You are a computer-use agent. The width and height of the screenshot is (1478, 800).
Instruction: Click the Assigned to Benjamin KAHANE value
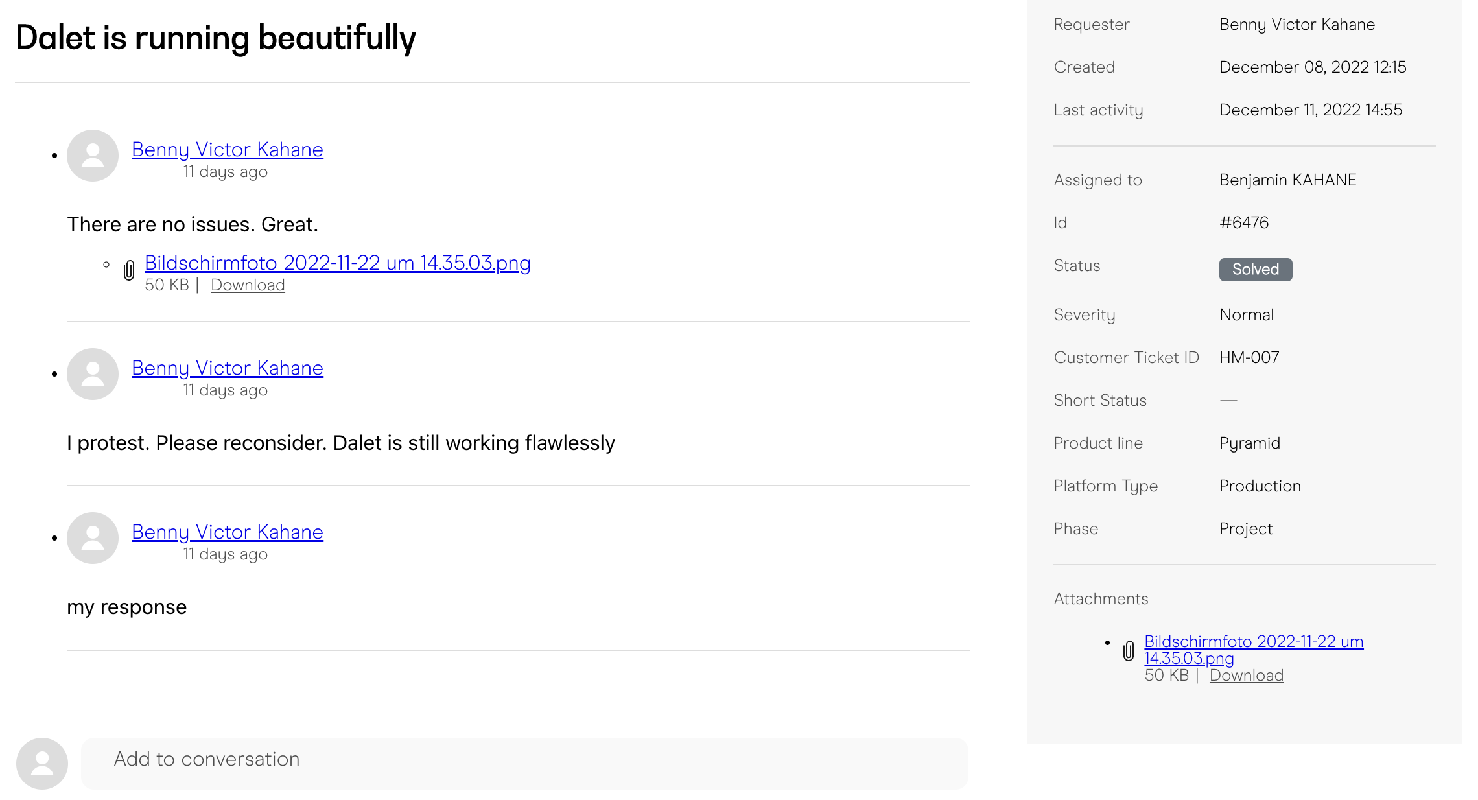click(1288, 180)
